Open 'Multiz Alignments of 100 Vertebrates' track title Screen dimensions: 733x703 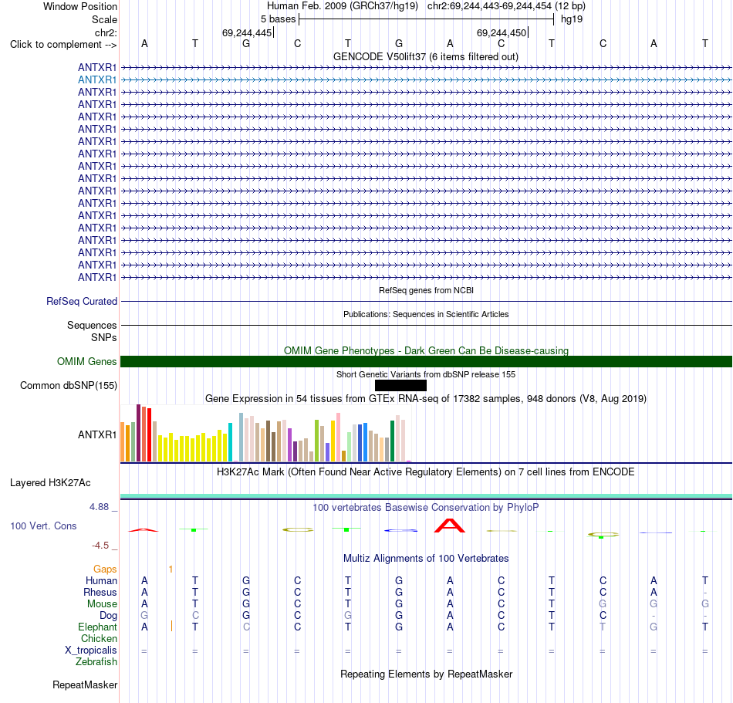pyautogui.click(x=426, y=559)
